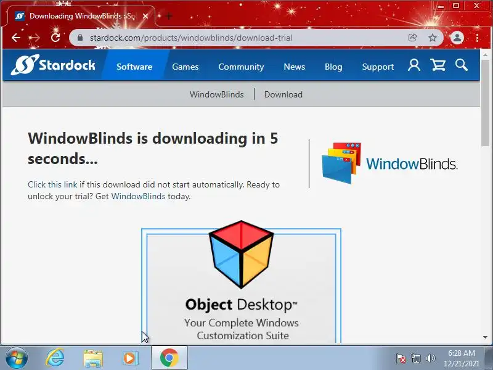Share this page via the address bar icon
493x370 pixels.
[412, 38]
